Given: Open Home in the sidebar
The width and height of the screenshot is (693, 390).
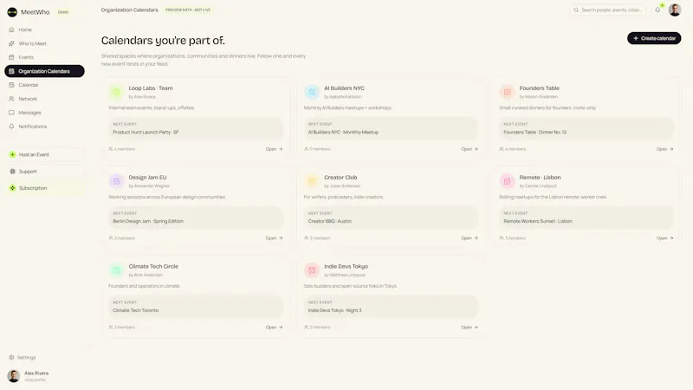Looking at the screenshot, I should click(x=44, y=29).
